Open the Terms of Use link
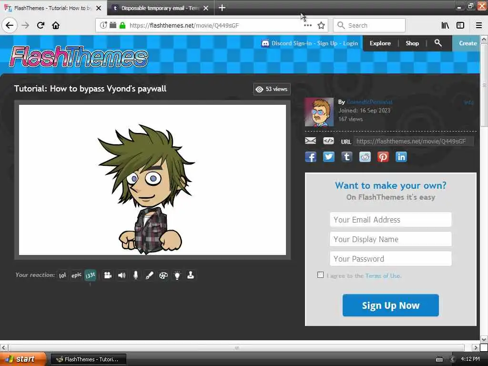This screenshot has width=488, height=366. pyautogui.click(x=383, y=276)
